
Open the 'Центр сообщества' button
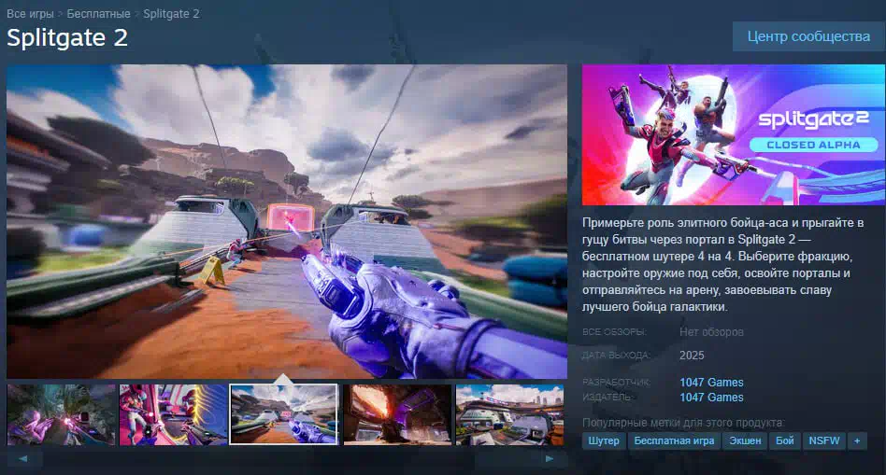pos(808,36)
